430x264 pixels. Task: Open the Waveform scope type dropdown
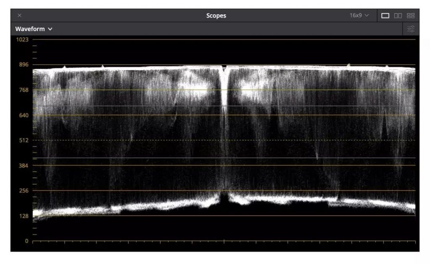(x=34, y=29)
